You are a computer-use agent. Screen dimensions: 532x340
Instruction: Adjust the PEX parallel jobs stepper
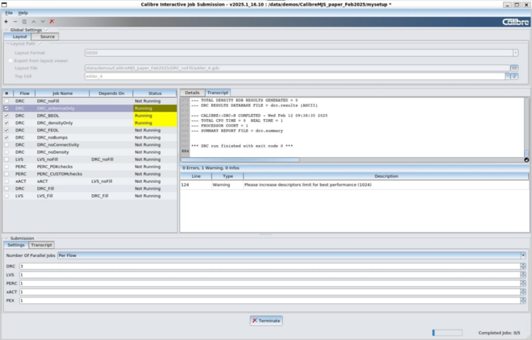[523, 300]
